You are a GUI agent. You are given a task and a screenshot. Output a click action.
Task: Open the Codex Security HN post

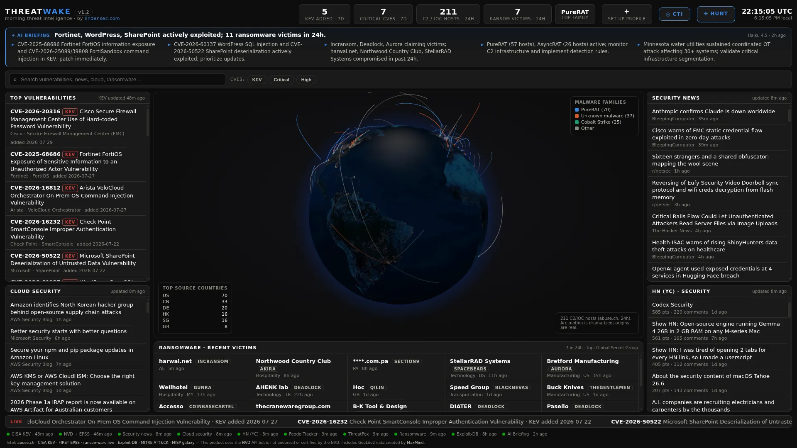coord(716,308)
